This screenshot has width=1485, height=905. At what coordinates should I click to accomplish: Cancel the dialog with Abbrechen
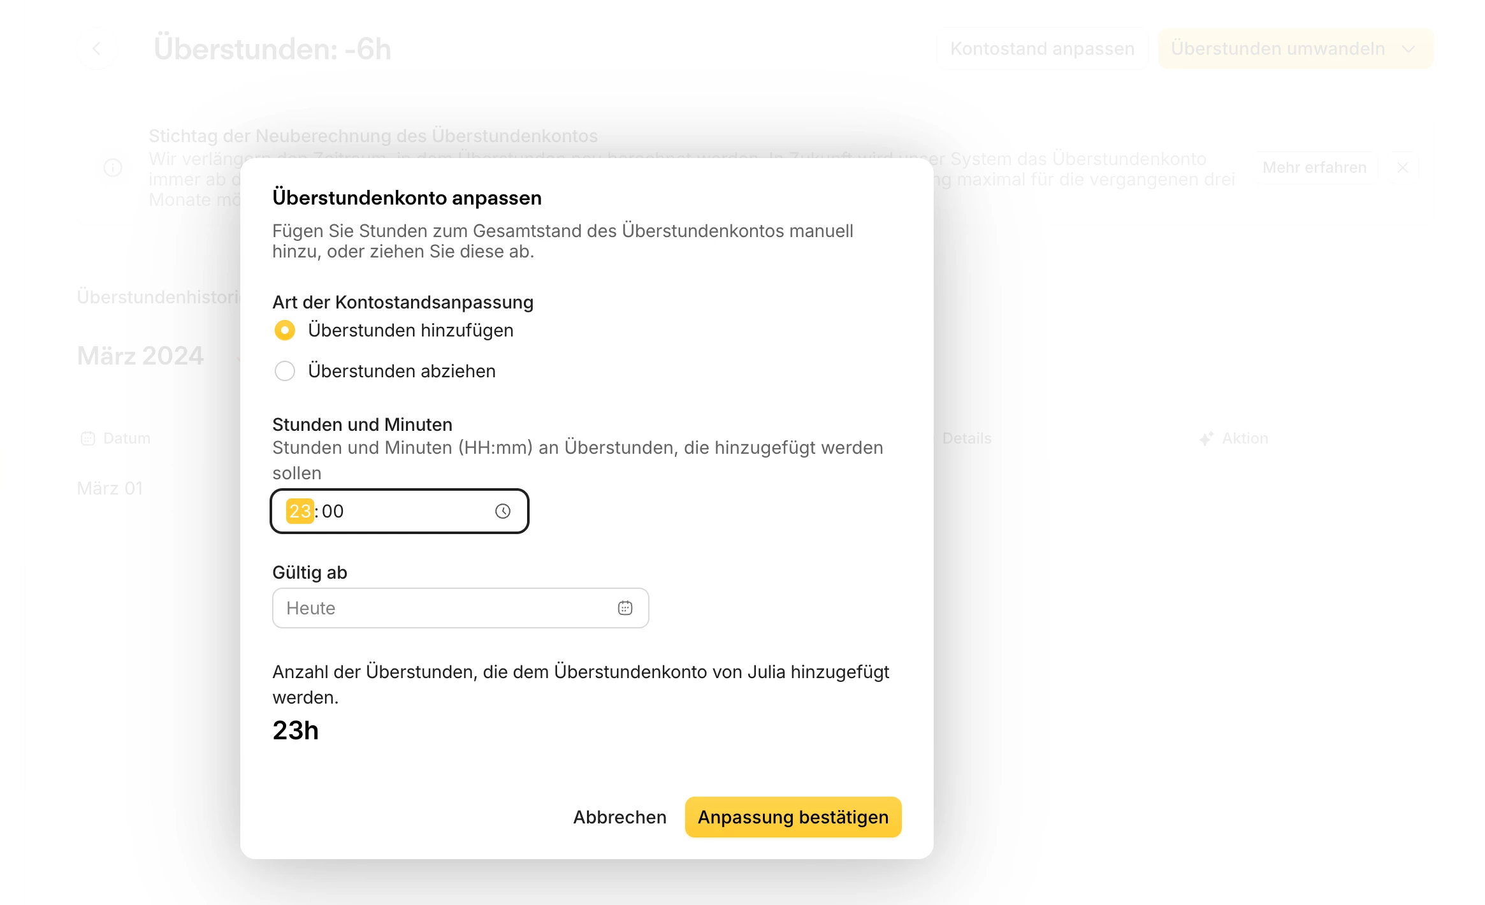coord(619,817)
